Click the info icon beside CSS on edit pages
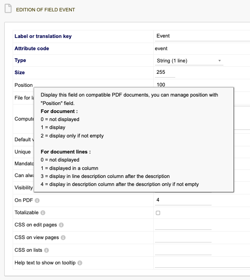This screenshot has height=280, width=250. point(61,225)
